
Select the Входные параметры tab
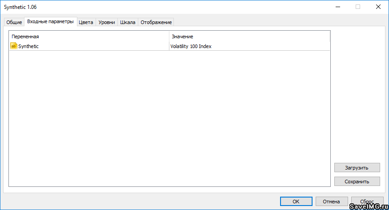pyautogui.click(x=50, y=21)
